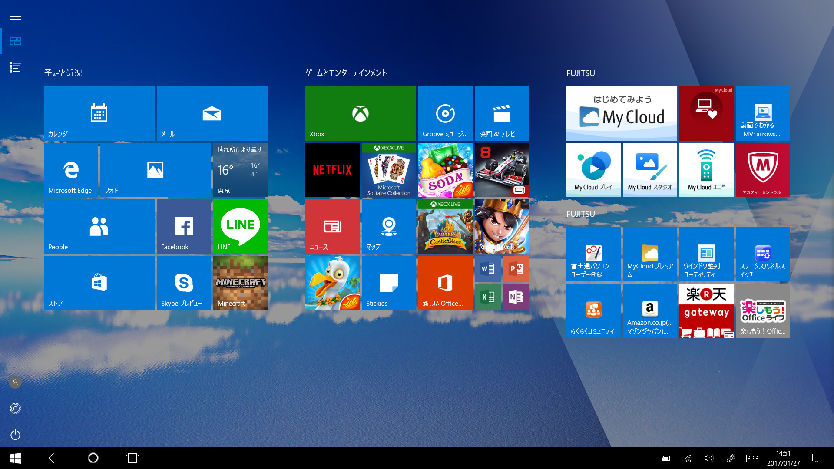The image size is (834, 469).
Task: Launch Royal Revolt 2 tile
Action: click(x=502, y=226)
